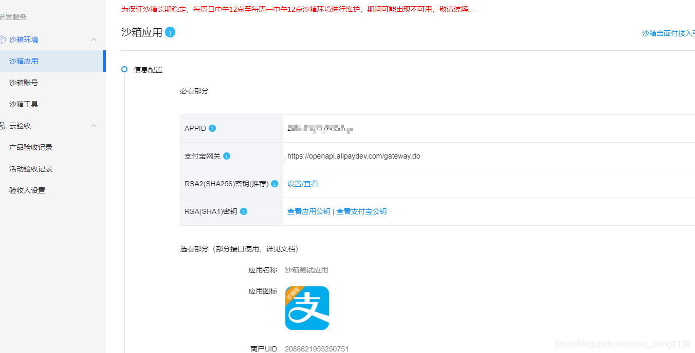Click the blurred APPID value
The width and height of the screenshot is (695, 353).
(x=320, y=128)
